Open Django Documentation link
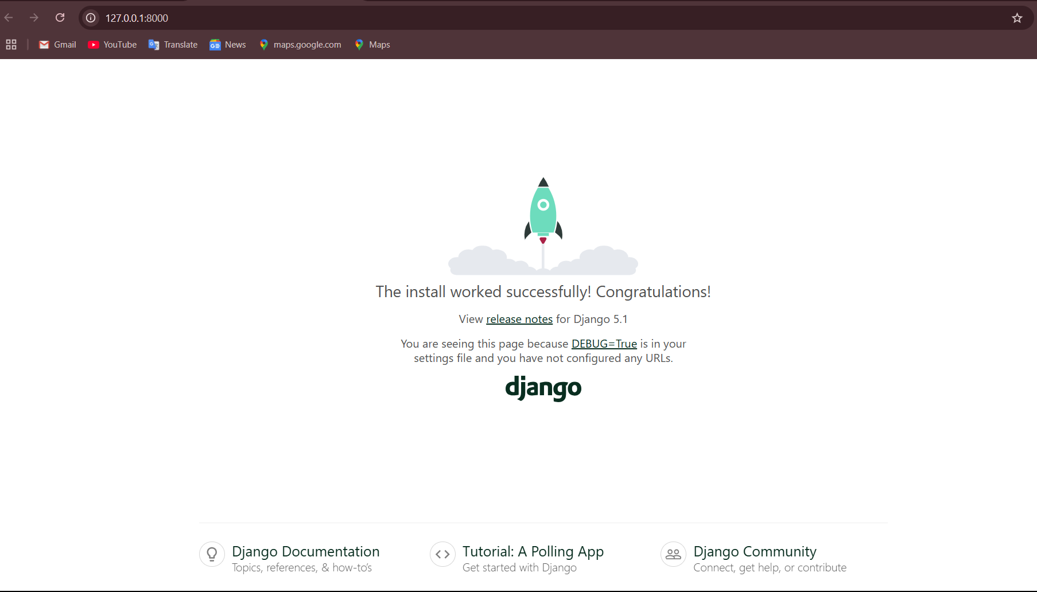Image resolution: width=1037 pixels, height=592 pixels. (305, 551)
